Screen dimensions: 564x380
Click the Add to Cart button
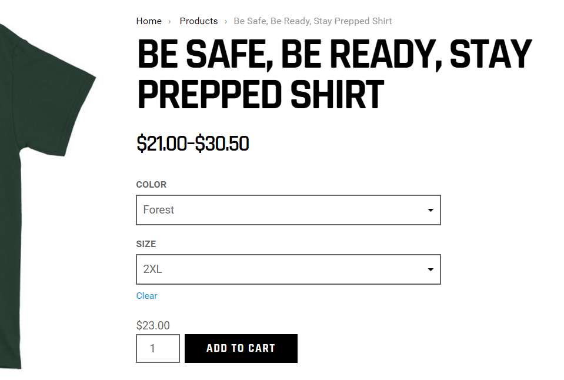[x=241, y=348]
